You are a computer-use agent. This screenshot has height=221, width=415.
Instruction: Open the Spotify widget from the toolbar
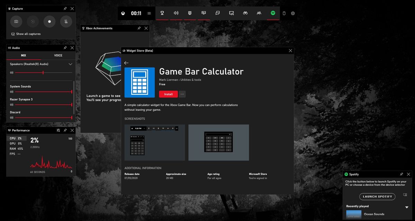[x=273, y=13]
